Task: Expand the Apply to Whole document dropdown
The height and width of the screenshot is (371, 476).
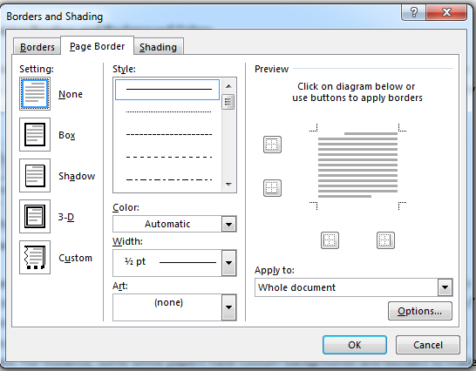Action: point(354,287)
